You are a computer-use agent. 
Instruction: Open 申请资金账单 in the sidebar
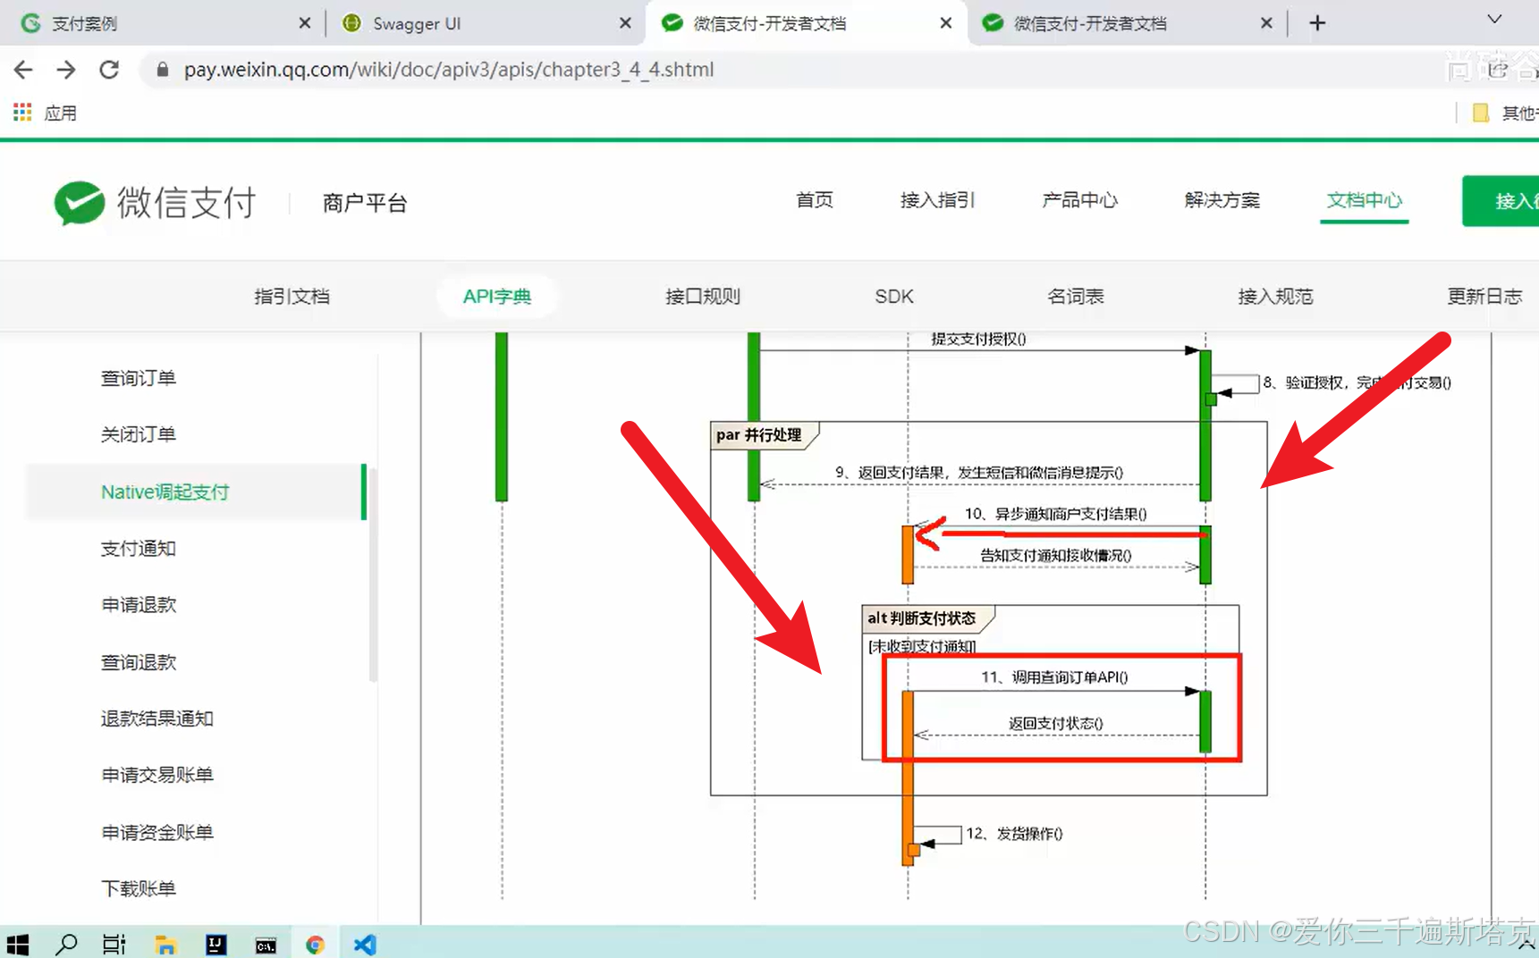157,832
